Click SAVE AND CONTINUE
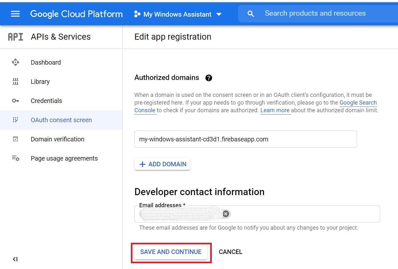Viewport: 398px width, 269px height. click(x=171, y=252)
